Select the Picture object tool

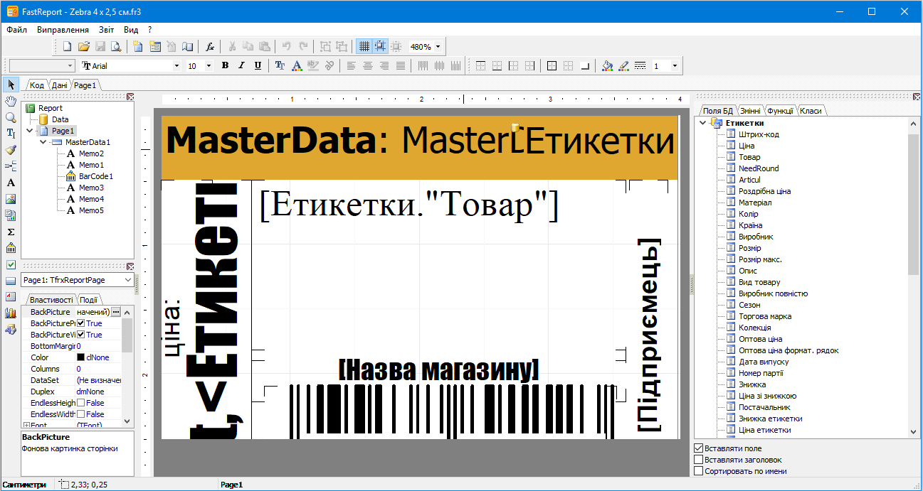(x=10, y=198)
